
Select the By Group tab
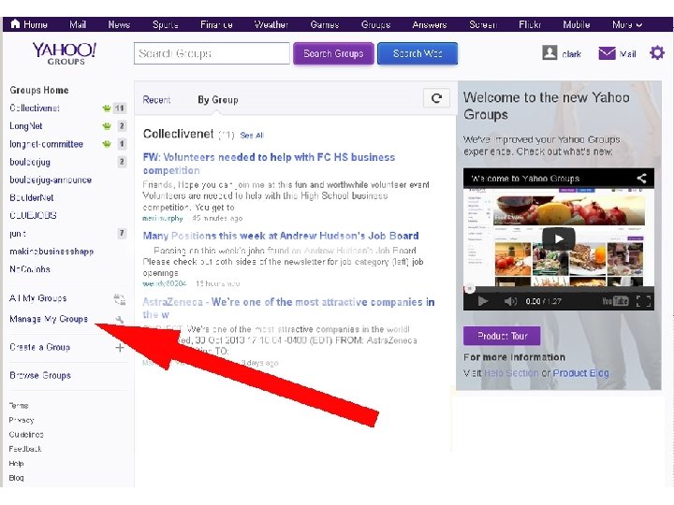click(x=217, y=100)
